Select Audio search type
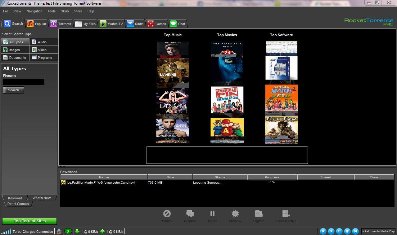The height and width of the screenshot is (235, 397). click(x=44, y=42)
